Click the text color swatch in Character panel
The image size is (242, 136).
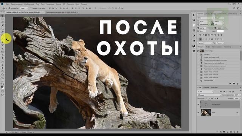point(220,31)
